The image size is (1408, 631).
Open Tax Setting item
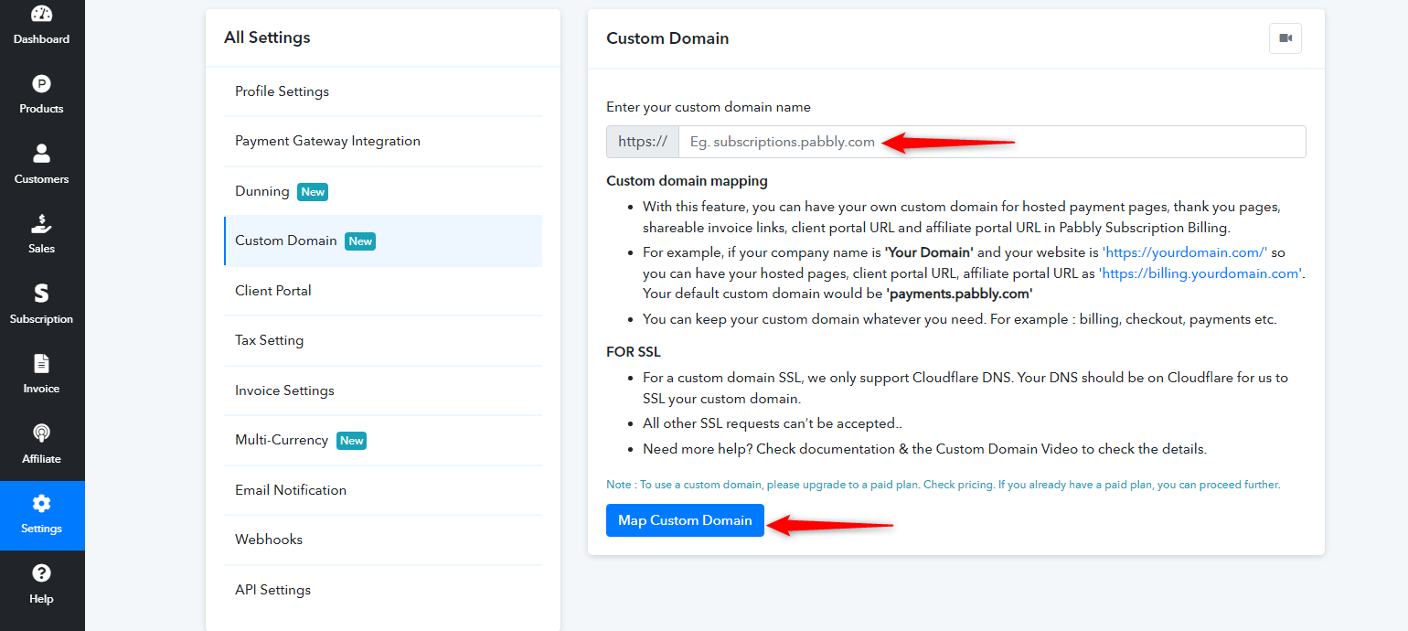(x=383, y=340)
